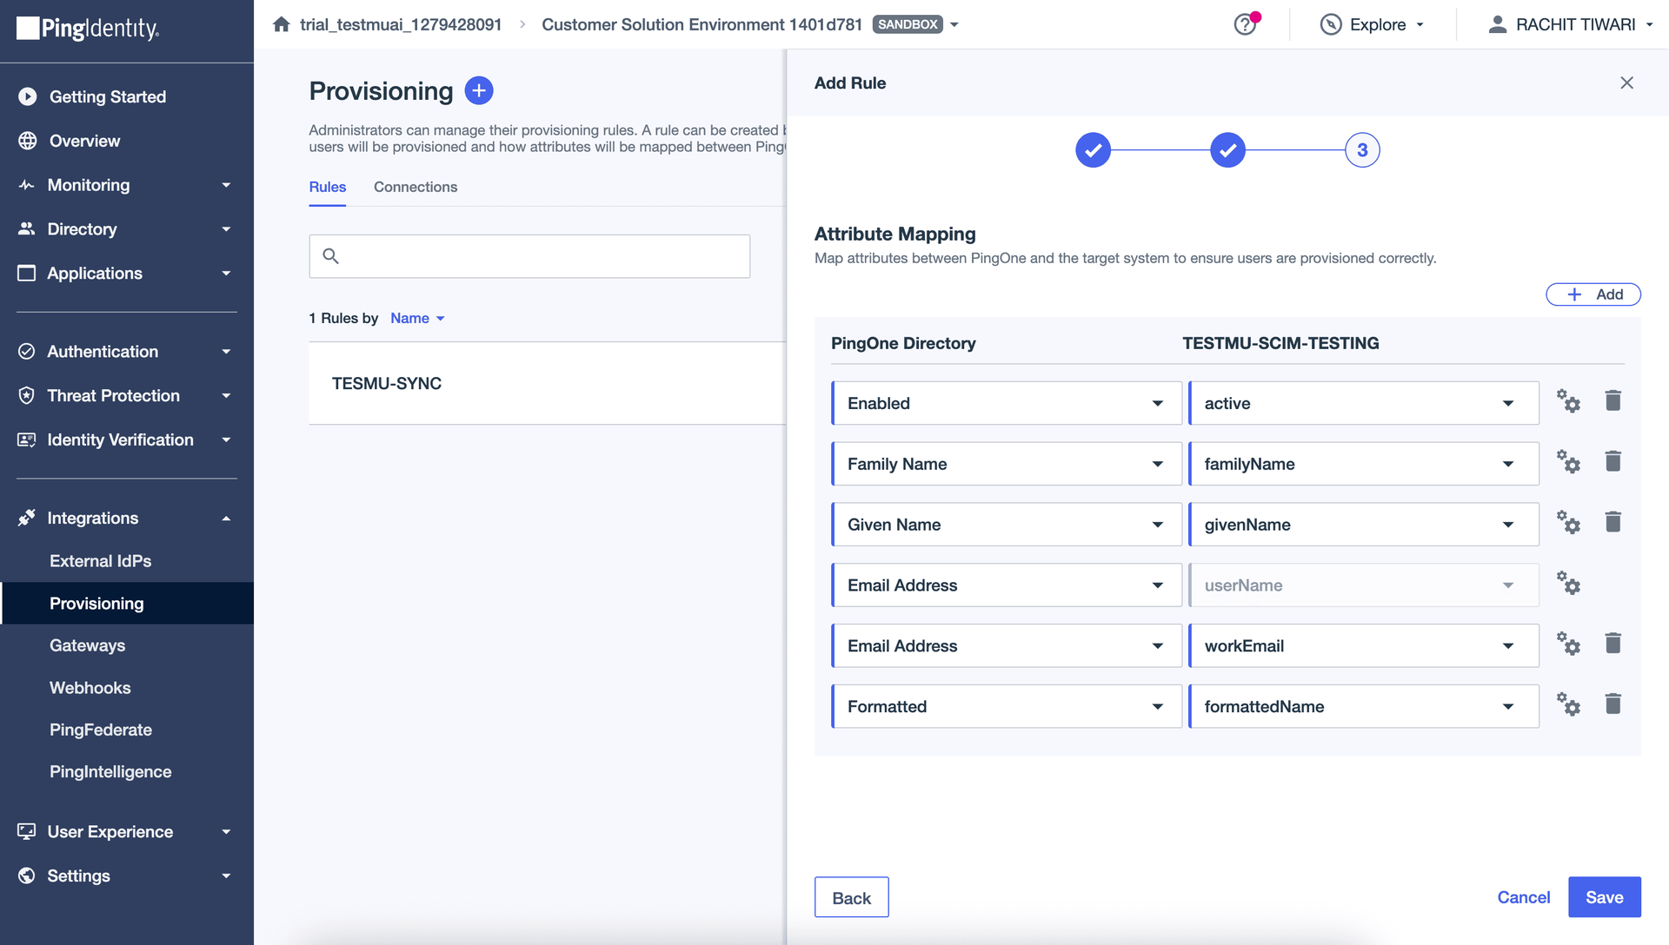
Task: Open the Enabled PingOne attribute dropdown
Action: [1006, 403]
